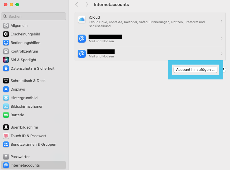Go forward with the right arrow

[87, 5]
